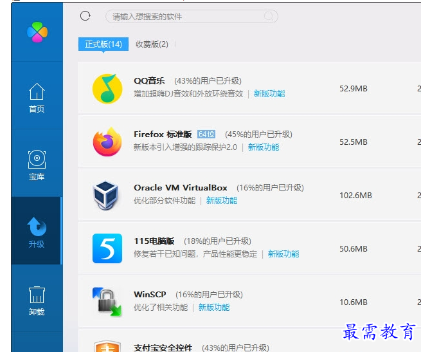
Task: Open 新版功能 link for VirtualBox
Action: tap(222, 200)
